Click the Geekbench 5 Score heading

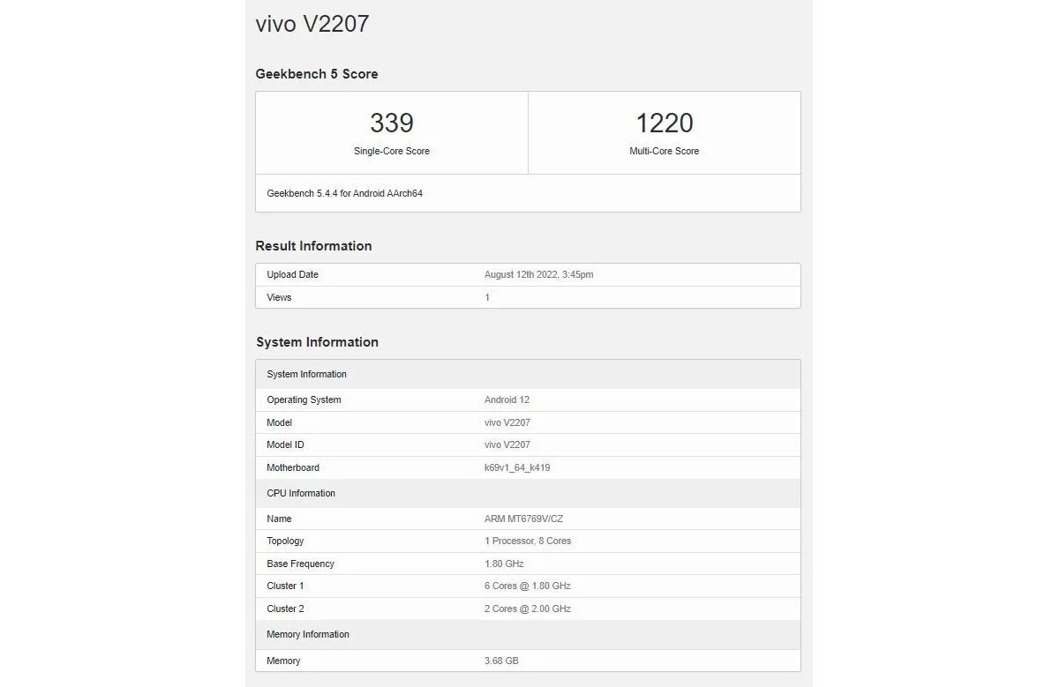(317, 74)
